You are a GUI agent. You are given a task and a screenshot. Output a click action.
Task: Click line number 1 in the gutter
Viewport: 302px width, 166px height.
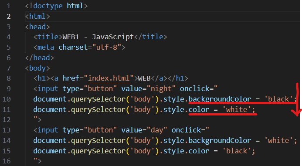pyautogui.click(x=8, y=6)
